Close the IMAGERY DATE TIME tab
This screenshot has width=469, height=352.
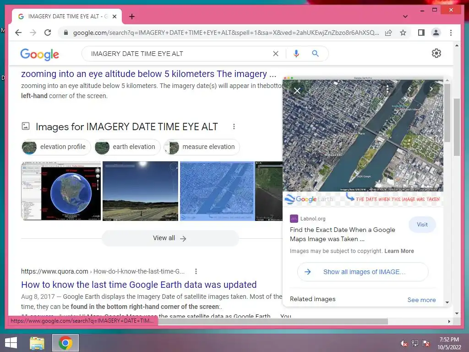click(114, 16)
